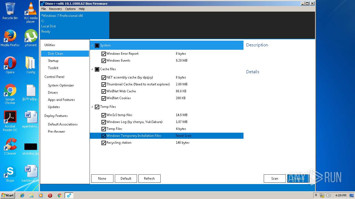Open Mozilla Firefox desktop shortcut
The height and width of the screenshot is (199, 355).
coord(10,38)
